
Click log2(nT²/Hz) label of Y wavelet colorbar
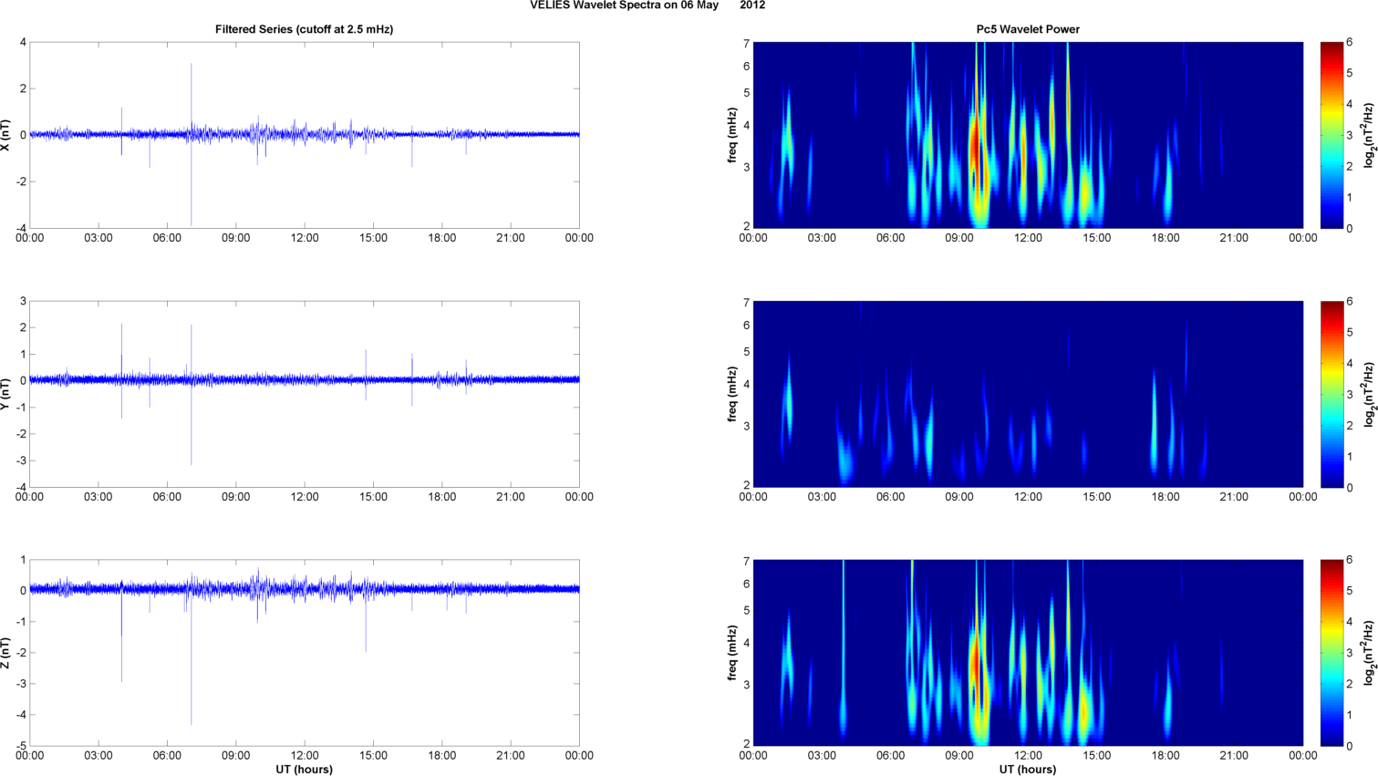click(1370, 394)
